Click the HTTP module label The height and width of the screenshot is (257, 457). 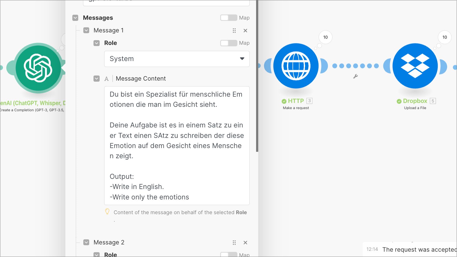[x=296, y=101]
